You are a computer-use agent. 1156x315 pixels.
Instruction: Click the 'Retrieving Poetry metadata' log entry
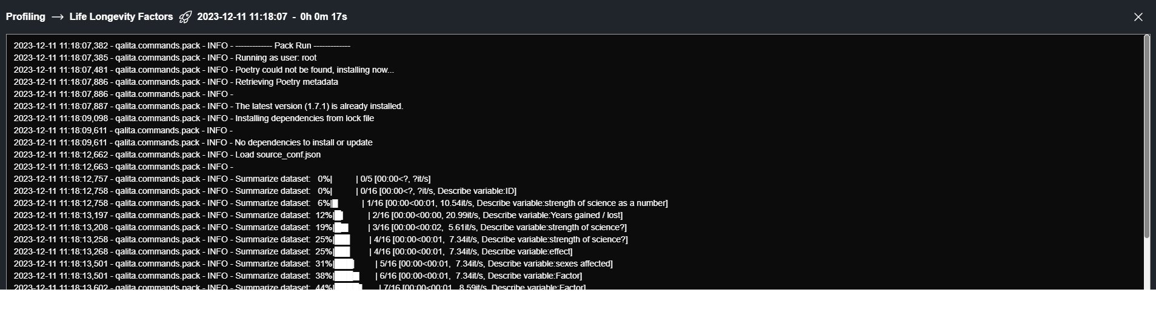287,82
